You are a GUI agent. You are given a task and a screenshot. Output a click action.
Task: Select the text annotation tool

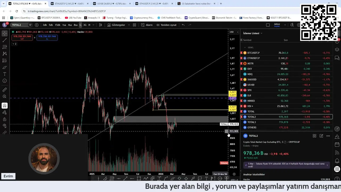tap(5, 74)
